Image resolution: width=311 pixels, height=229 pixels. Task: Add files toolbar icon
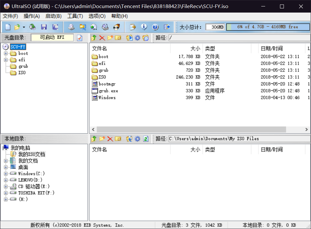click(x=133, y=27)
